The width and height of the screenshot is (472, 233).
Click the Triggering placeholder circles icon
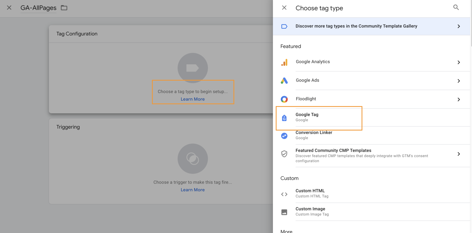[x=193, y=159]
